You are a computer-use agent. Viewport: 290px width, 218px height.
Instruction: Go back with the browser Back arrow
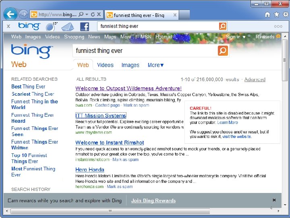(10, 14)
